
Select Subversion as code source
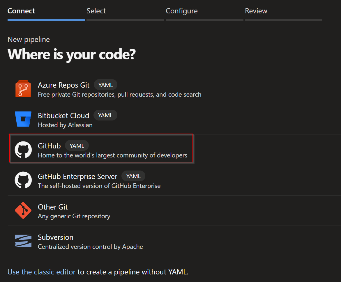tap(55, 237)
